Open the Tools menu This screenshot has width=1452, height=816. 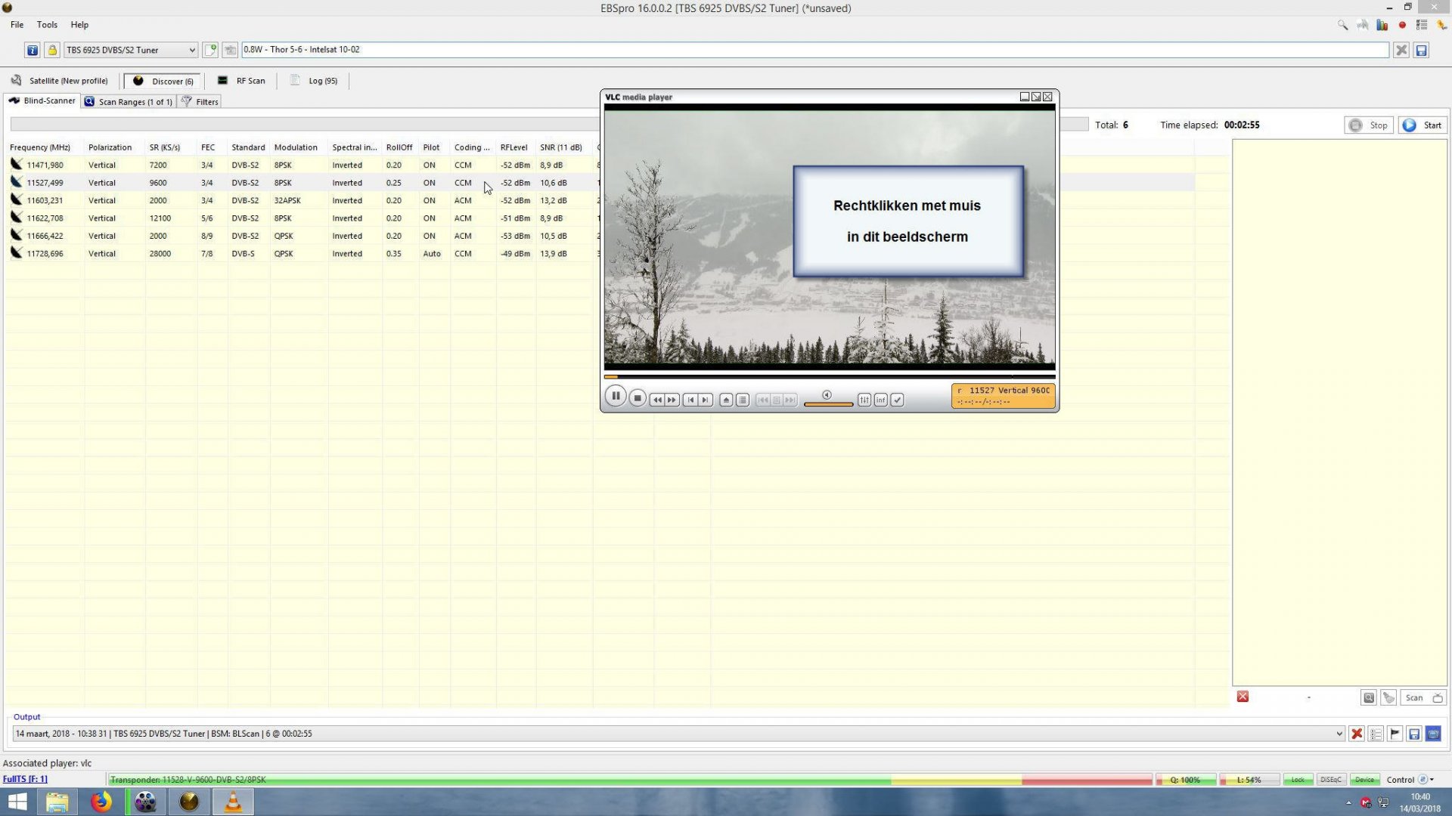47,24
